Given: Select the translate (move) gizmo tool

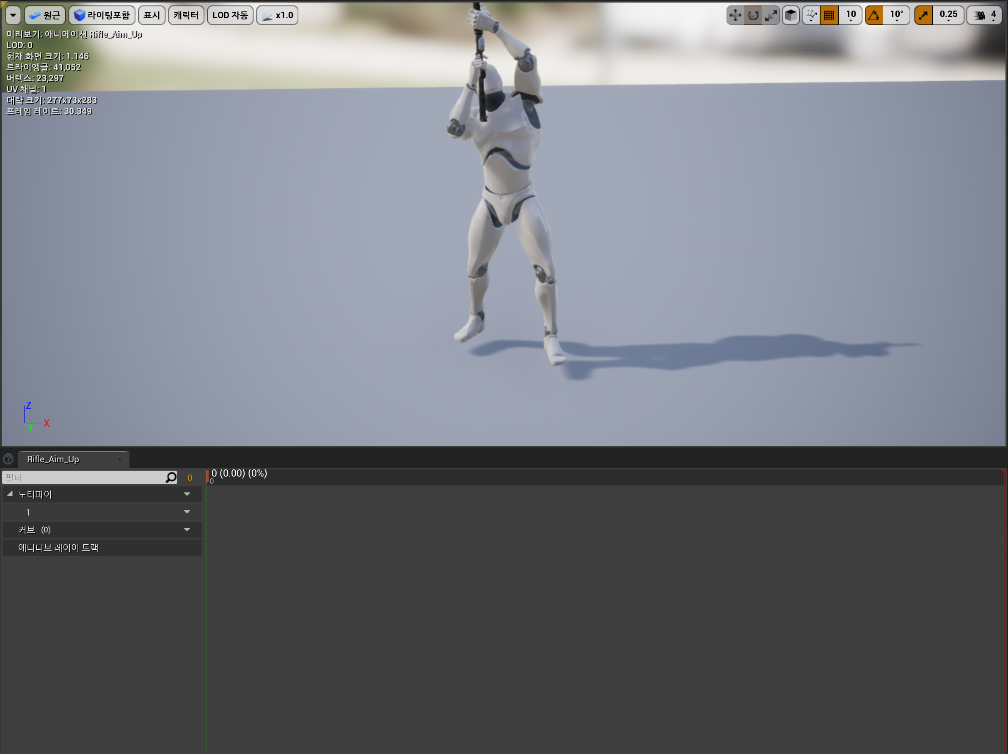Looking at the screenshot, I should tap(735, 15).
